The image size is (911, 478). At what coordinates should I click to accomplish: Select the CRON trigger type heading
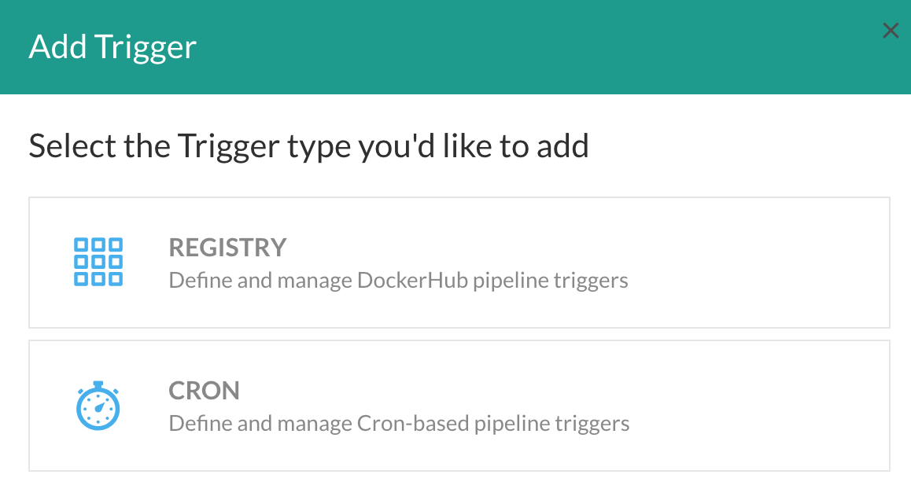[x=204, y=391]
